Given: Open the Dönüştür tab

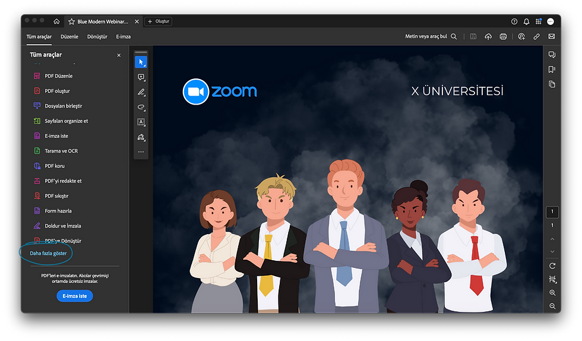Looking at the screenshot, I should tap(97, 36).
